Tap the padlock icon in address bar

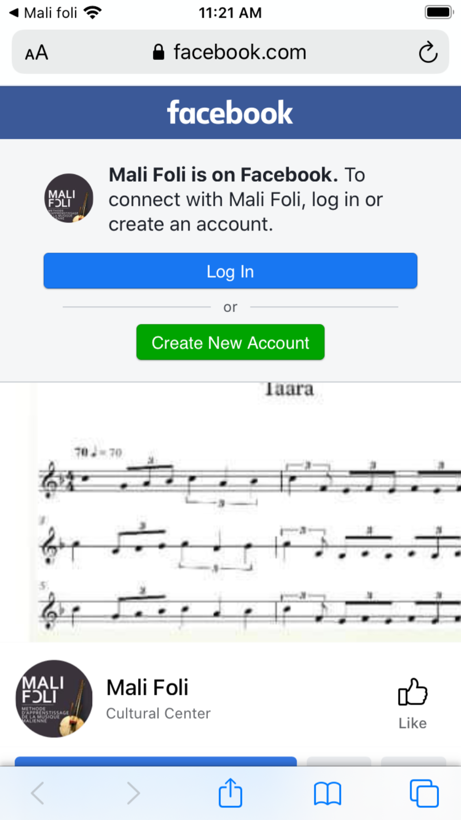(x=158, y=52)
